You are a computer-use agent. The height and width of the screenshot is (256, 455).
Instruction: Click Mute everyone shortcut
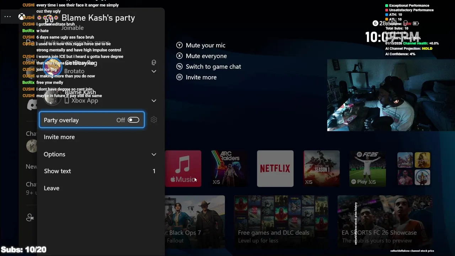(202, 56)
